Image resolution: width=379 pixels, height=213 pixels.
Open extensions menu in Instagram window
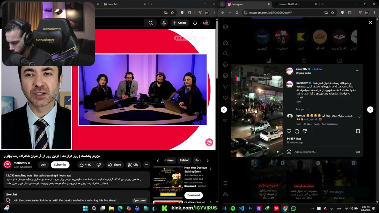coord(350,12)
